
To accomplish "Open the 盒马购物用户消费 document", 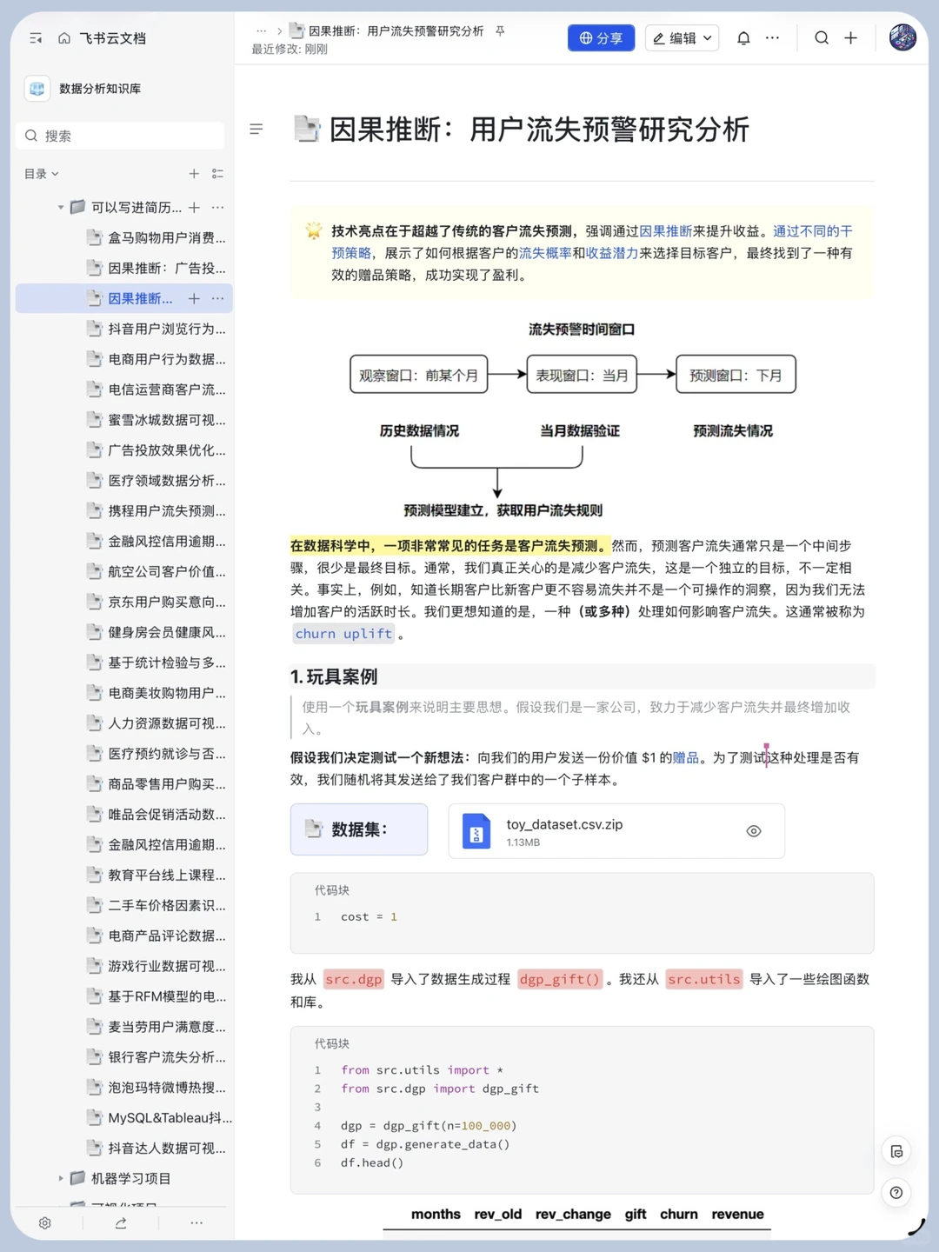I will [157, 237].
